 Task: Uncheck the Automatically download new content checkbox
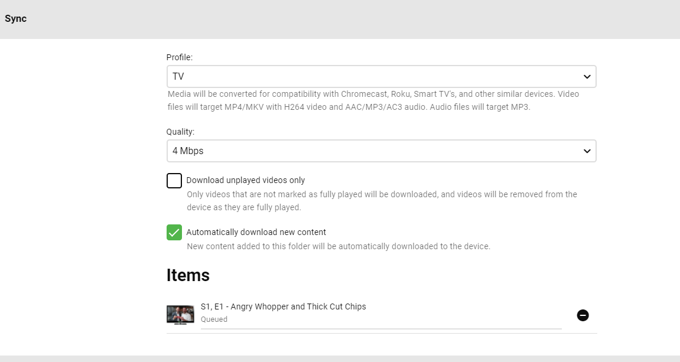pyautogui.click(x=174, y=233)
